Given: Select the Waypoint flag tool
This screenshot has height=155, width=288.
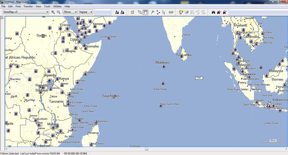Looking at the screenshot, I should pyautogui.click(x=153, y=12).
